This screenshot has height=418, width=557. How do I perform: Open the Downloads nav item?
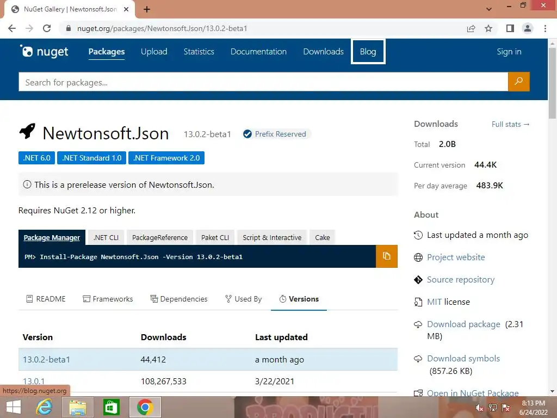[x=323, y=52]
